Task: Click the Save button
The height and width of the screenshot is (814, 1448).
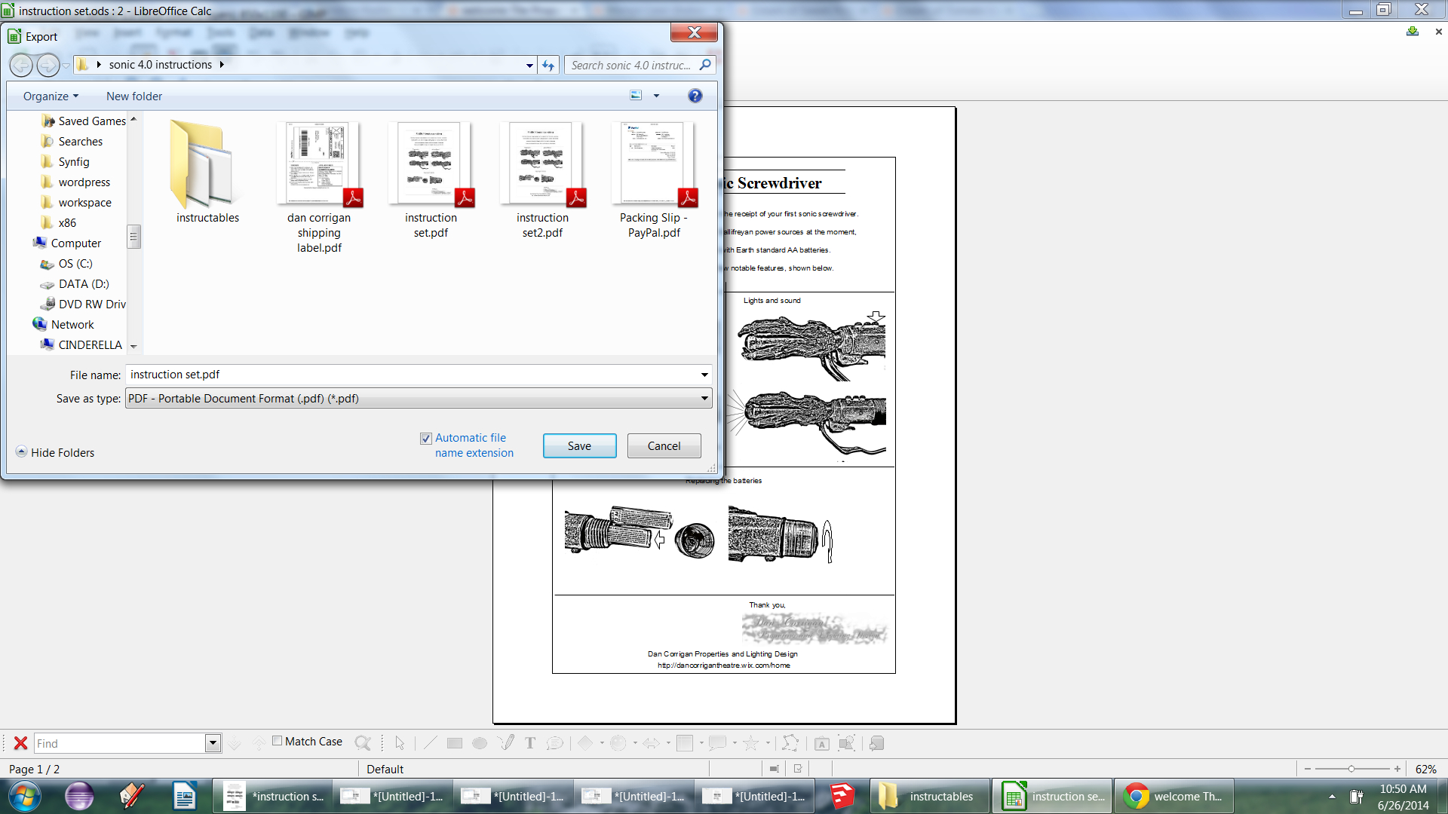Action: [579, 445]
